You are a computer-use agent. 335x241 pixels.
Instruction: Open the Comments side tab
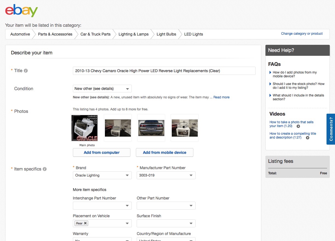[331, 129]
